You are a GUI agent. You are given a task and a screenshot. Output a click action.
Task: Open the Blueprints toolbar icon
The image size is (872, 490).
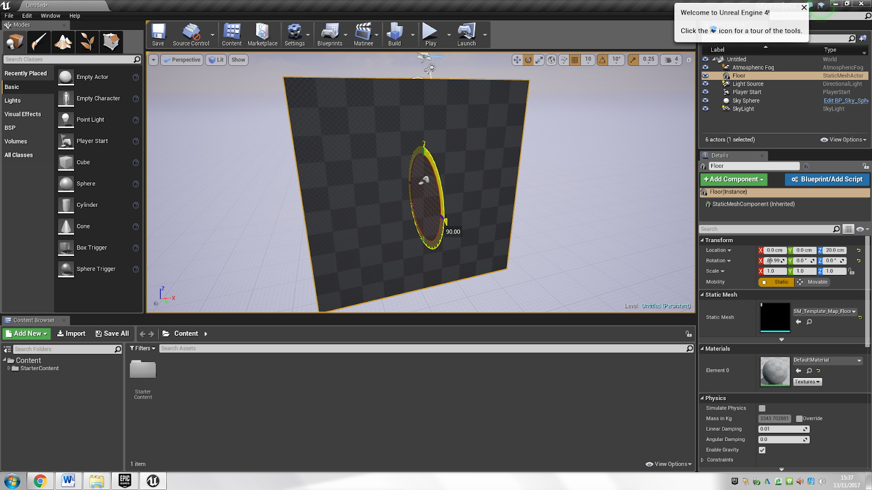pyautogui.click(x=330, y=35)
